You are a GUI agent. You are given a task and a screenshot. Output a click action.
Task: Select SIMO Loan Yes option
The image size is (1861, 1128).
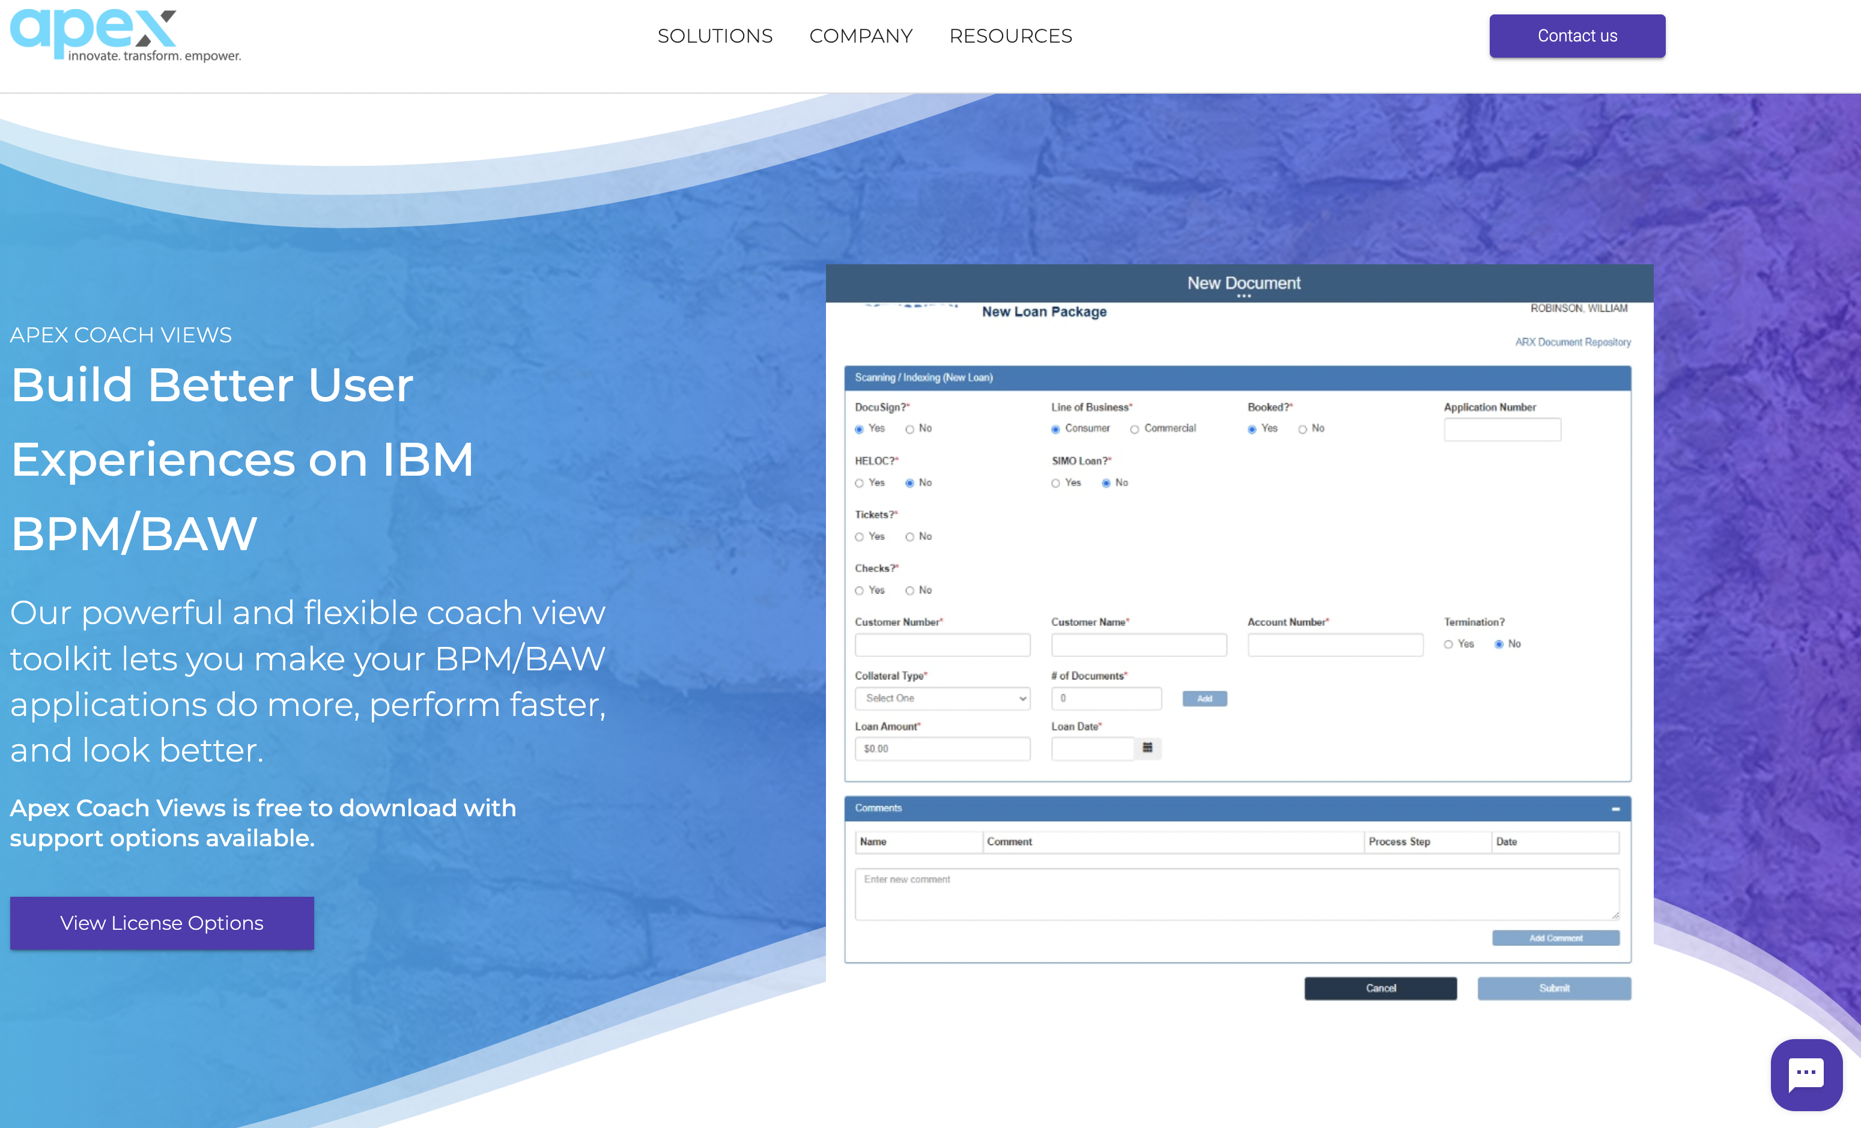(1056, 483)
